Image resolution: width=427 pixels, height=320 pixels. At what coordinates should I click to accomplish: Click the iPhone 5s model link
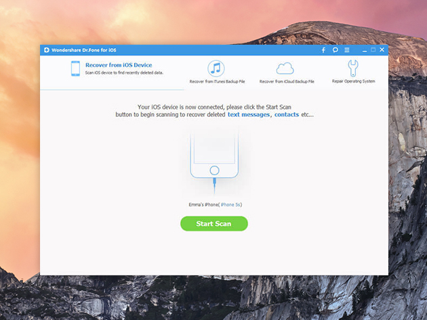pos(230,204)
